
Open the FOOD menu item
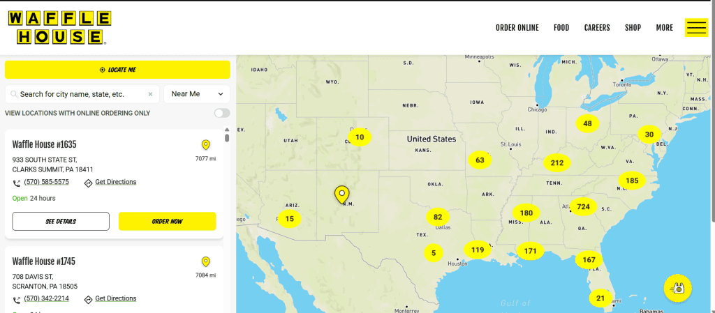pos(561,28)
